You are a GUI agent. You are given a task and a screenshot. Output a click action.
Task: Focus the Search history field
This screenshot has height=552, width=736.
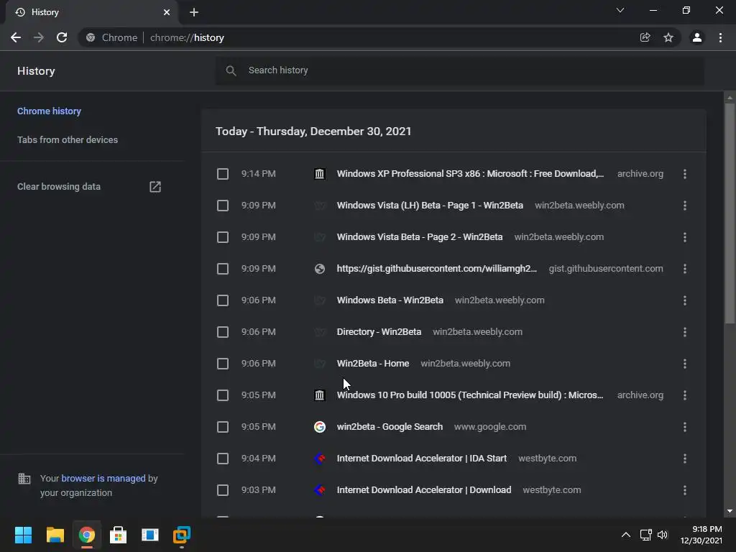pos(459,71)
